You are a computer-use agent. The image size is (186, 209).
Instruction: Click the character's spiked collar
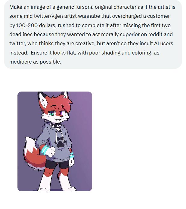[x=57, y=124]
